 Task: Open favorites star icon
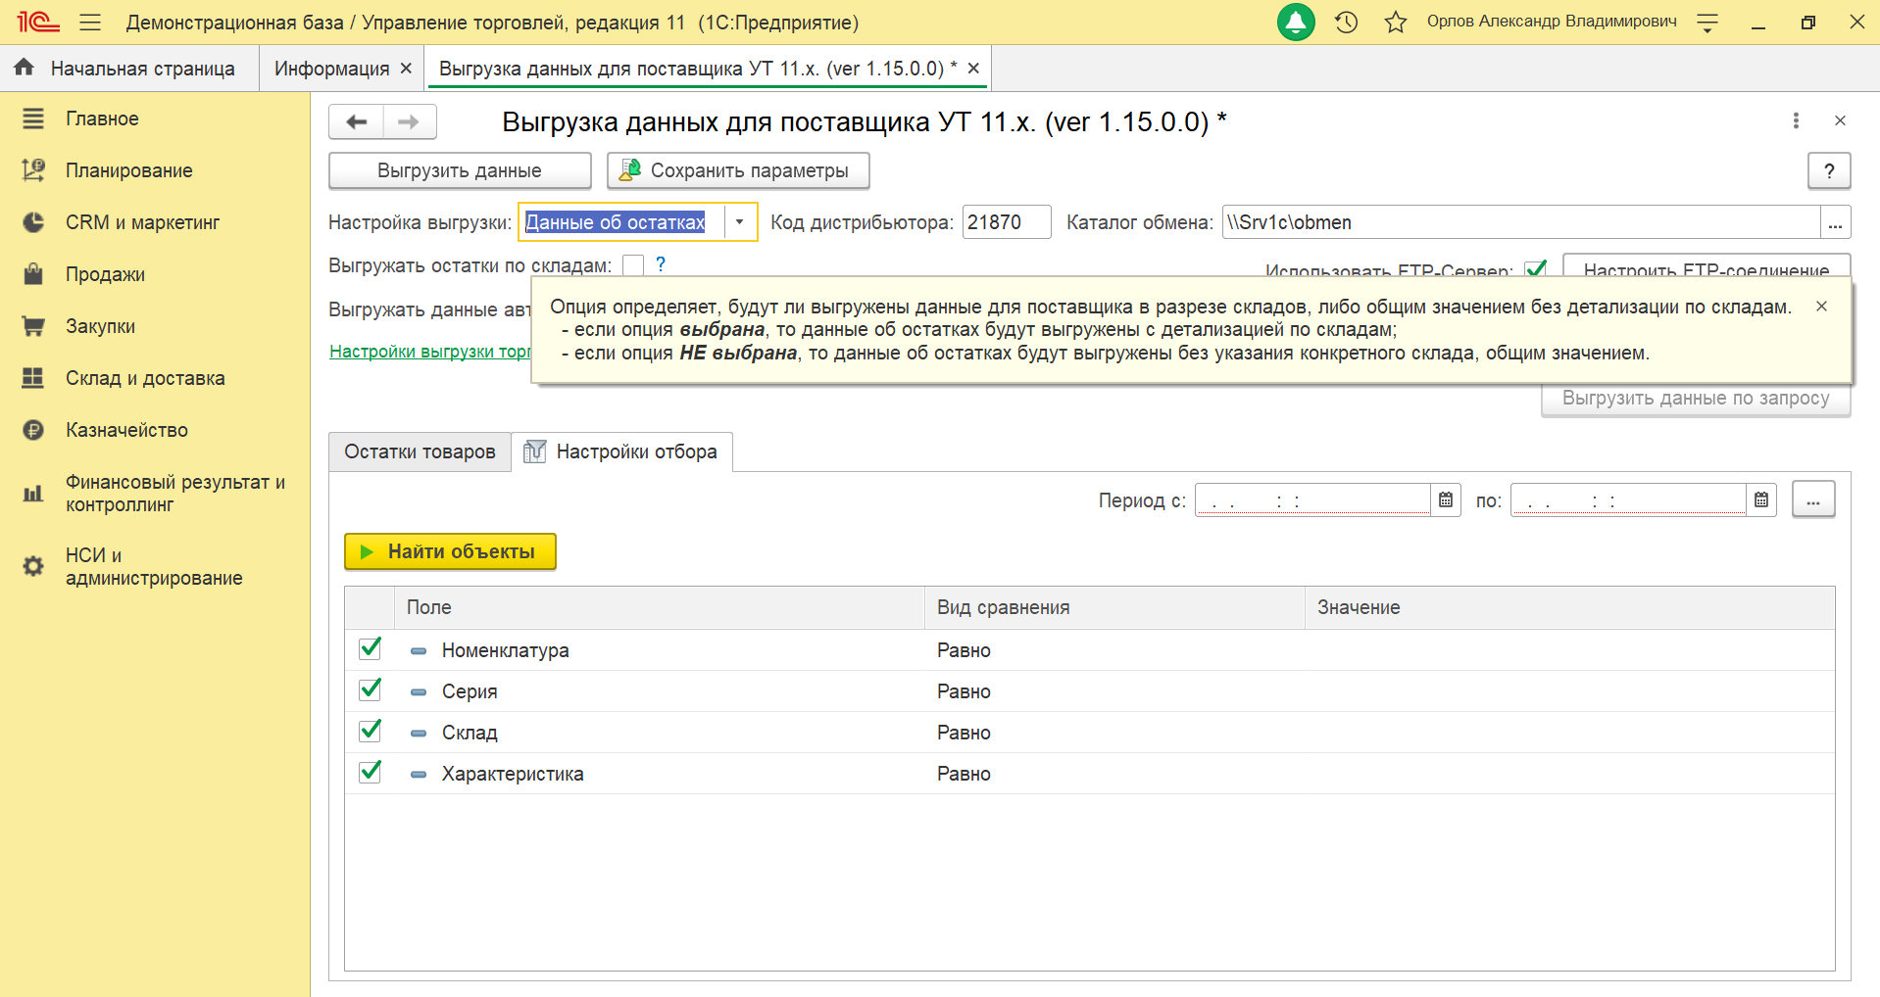pos(1396,22)
